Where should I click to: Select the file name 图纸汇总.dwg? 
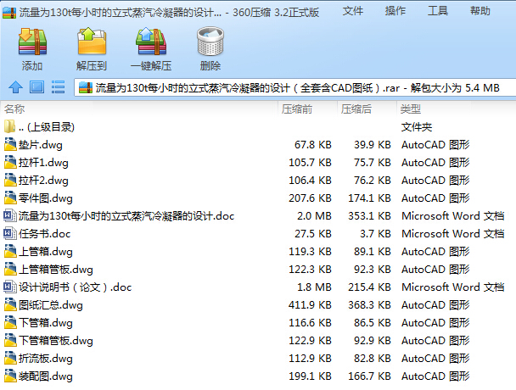[x=51, y=305]
